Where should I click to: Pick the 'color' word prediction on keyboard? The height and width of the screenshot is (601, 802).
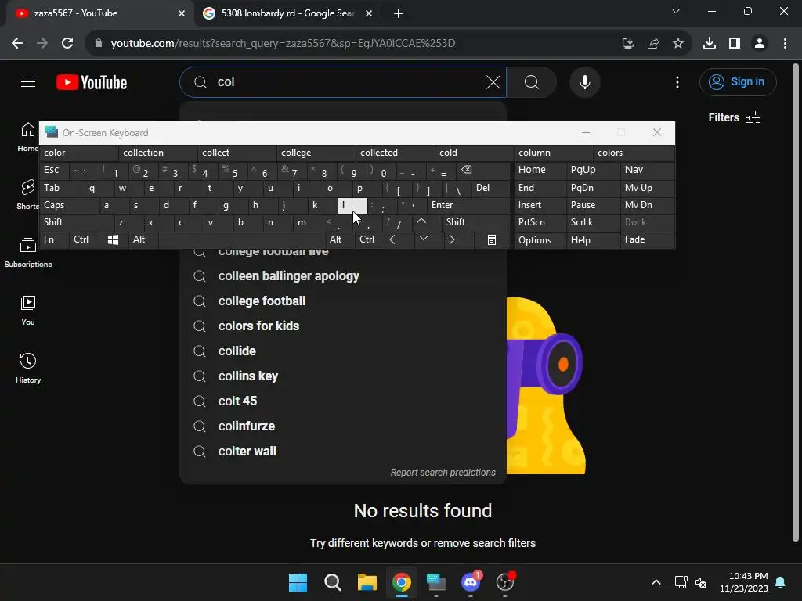click(79, 153)
